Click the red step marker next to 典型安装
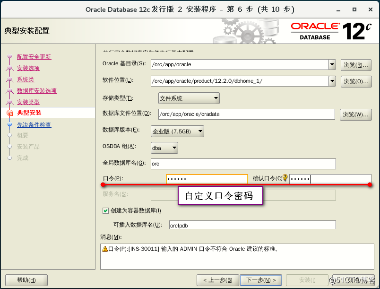Screen dimensions: 380x289 pyautogui.click(x=9, y=113)
